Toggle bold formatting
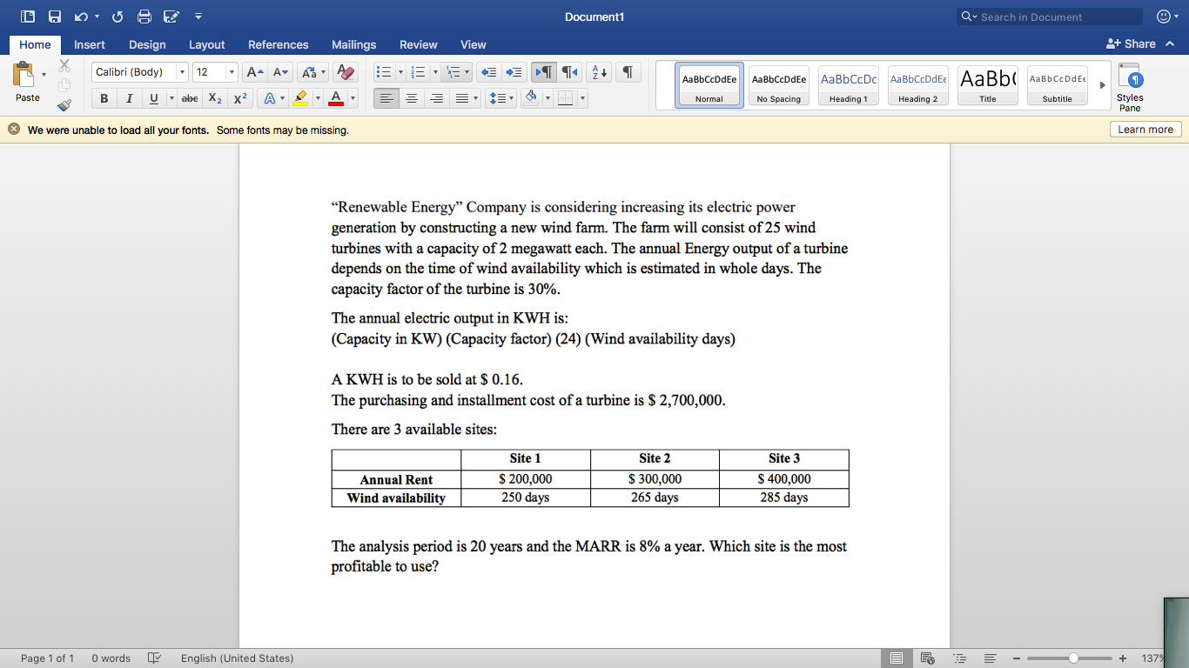The height and width of the screenshot is (668, 1189). click(104, 98)
